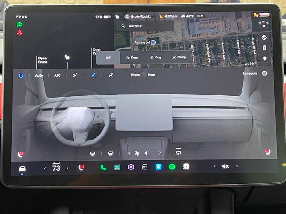Screen dimensions: 286x214
Task: Open the climate Schedule
Action: [x=250, y=74]
